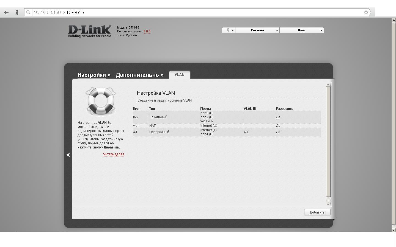Click the D-Link logo
396x247 pixels.
pyautogui.click(x=90, y=31)
